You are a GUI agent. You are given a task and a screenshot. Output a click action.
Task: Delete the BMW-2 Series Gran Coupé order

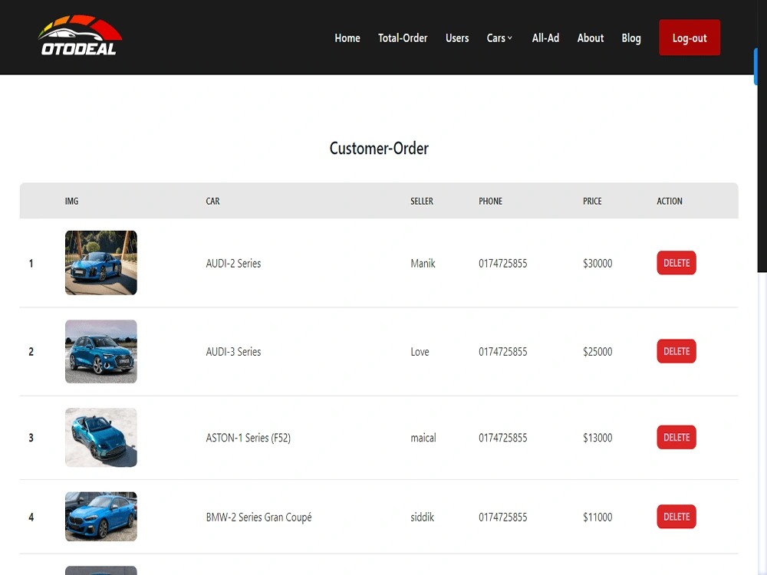coord(676,516)
